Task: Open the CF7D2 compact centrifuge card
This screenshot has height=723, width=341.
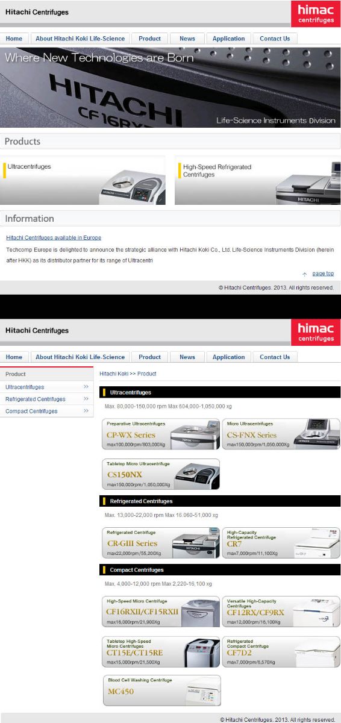Action: (281, 652)
